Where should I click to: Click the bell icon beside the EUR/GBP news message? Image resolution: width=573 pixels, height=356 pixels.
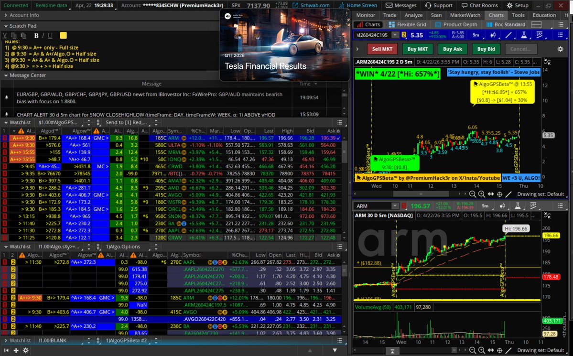click(6, 97)
